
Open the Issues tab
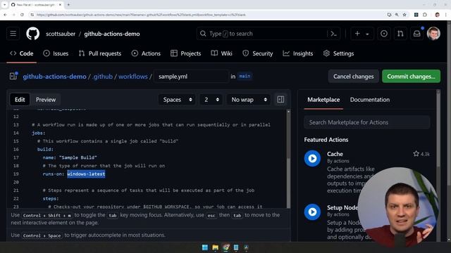pos(56,53)
